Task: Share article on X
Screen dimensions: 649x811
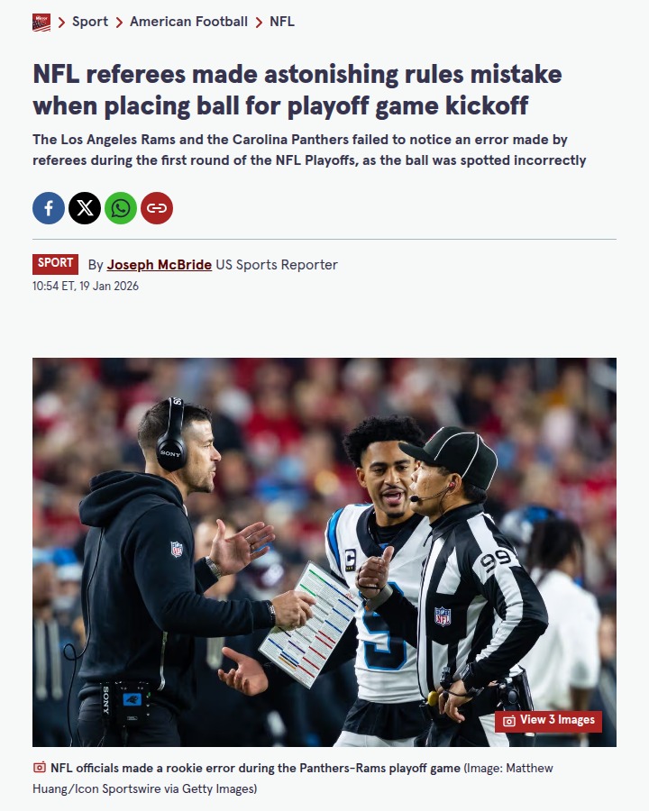Action: pos(85,208)
